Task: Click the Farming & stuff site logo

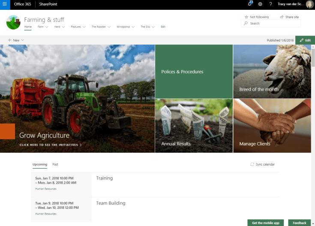Action: click(13, 22)
